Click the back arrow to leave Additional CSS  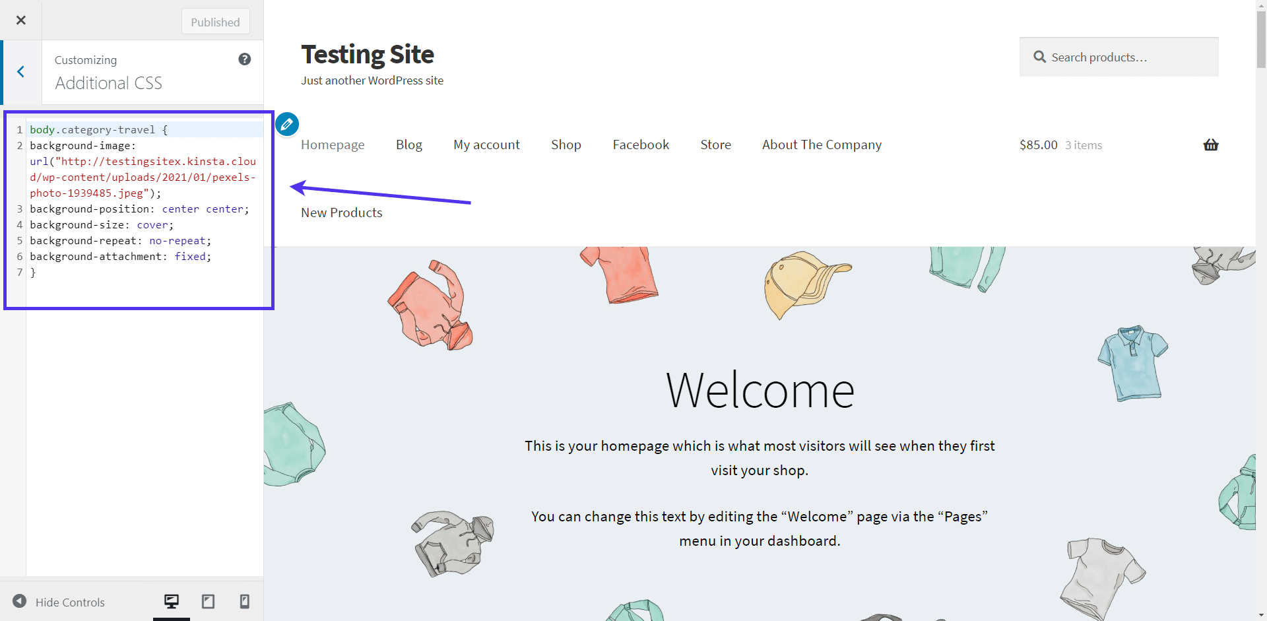click(20, 71)
